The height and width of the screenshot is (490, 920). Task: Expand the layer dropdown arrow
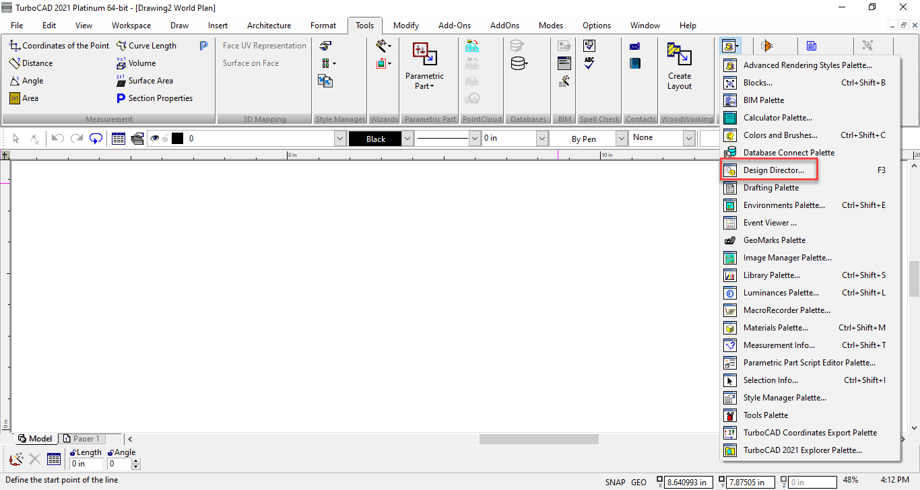[340, 138]
